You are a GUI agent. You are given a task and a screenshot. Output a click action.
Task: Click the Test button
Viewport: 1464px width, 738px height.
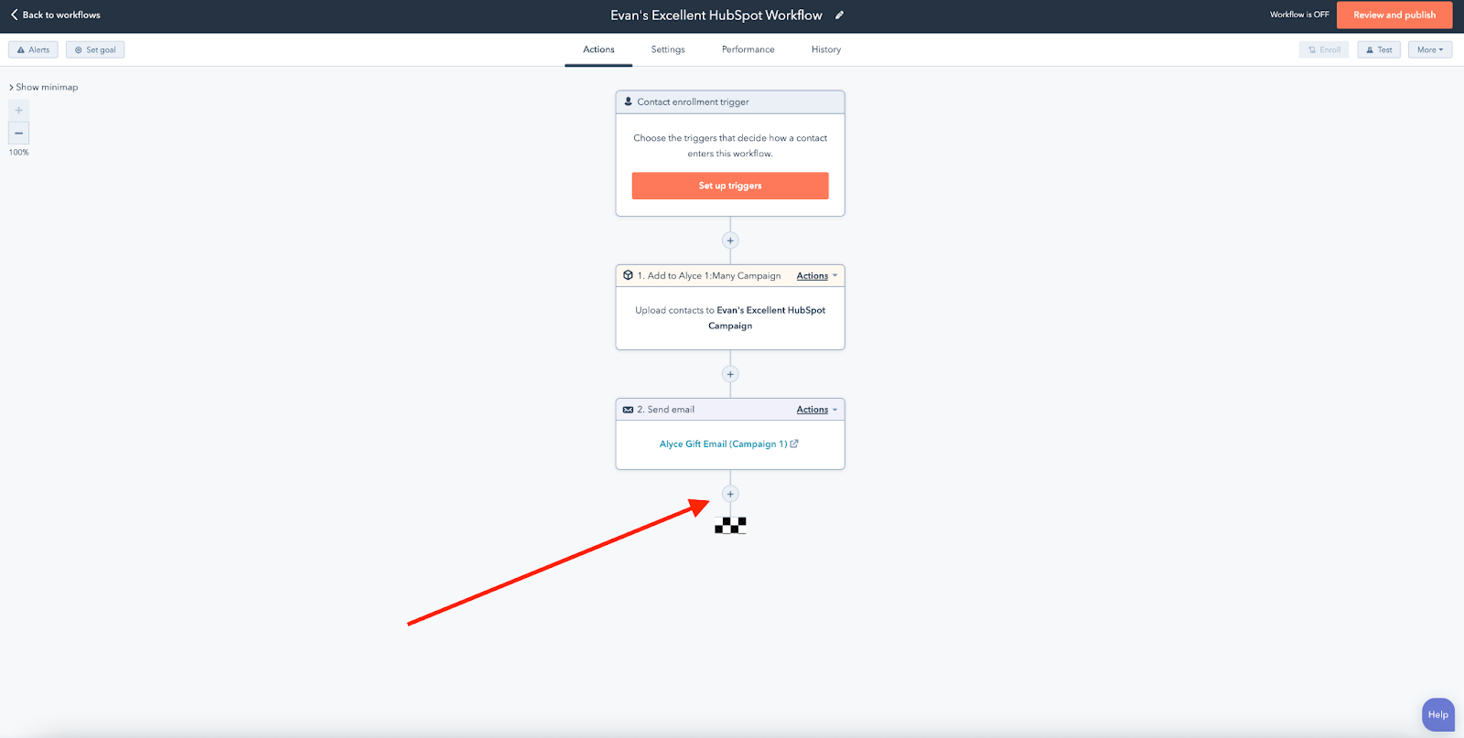pos(1379,49)
